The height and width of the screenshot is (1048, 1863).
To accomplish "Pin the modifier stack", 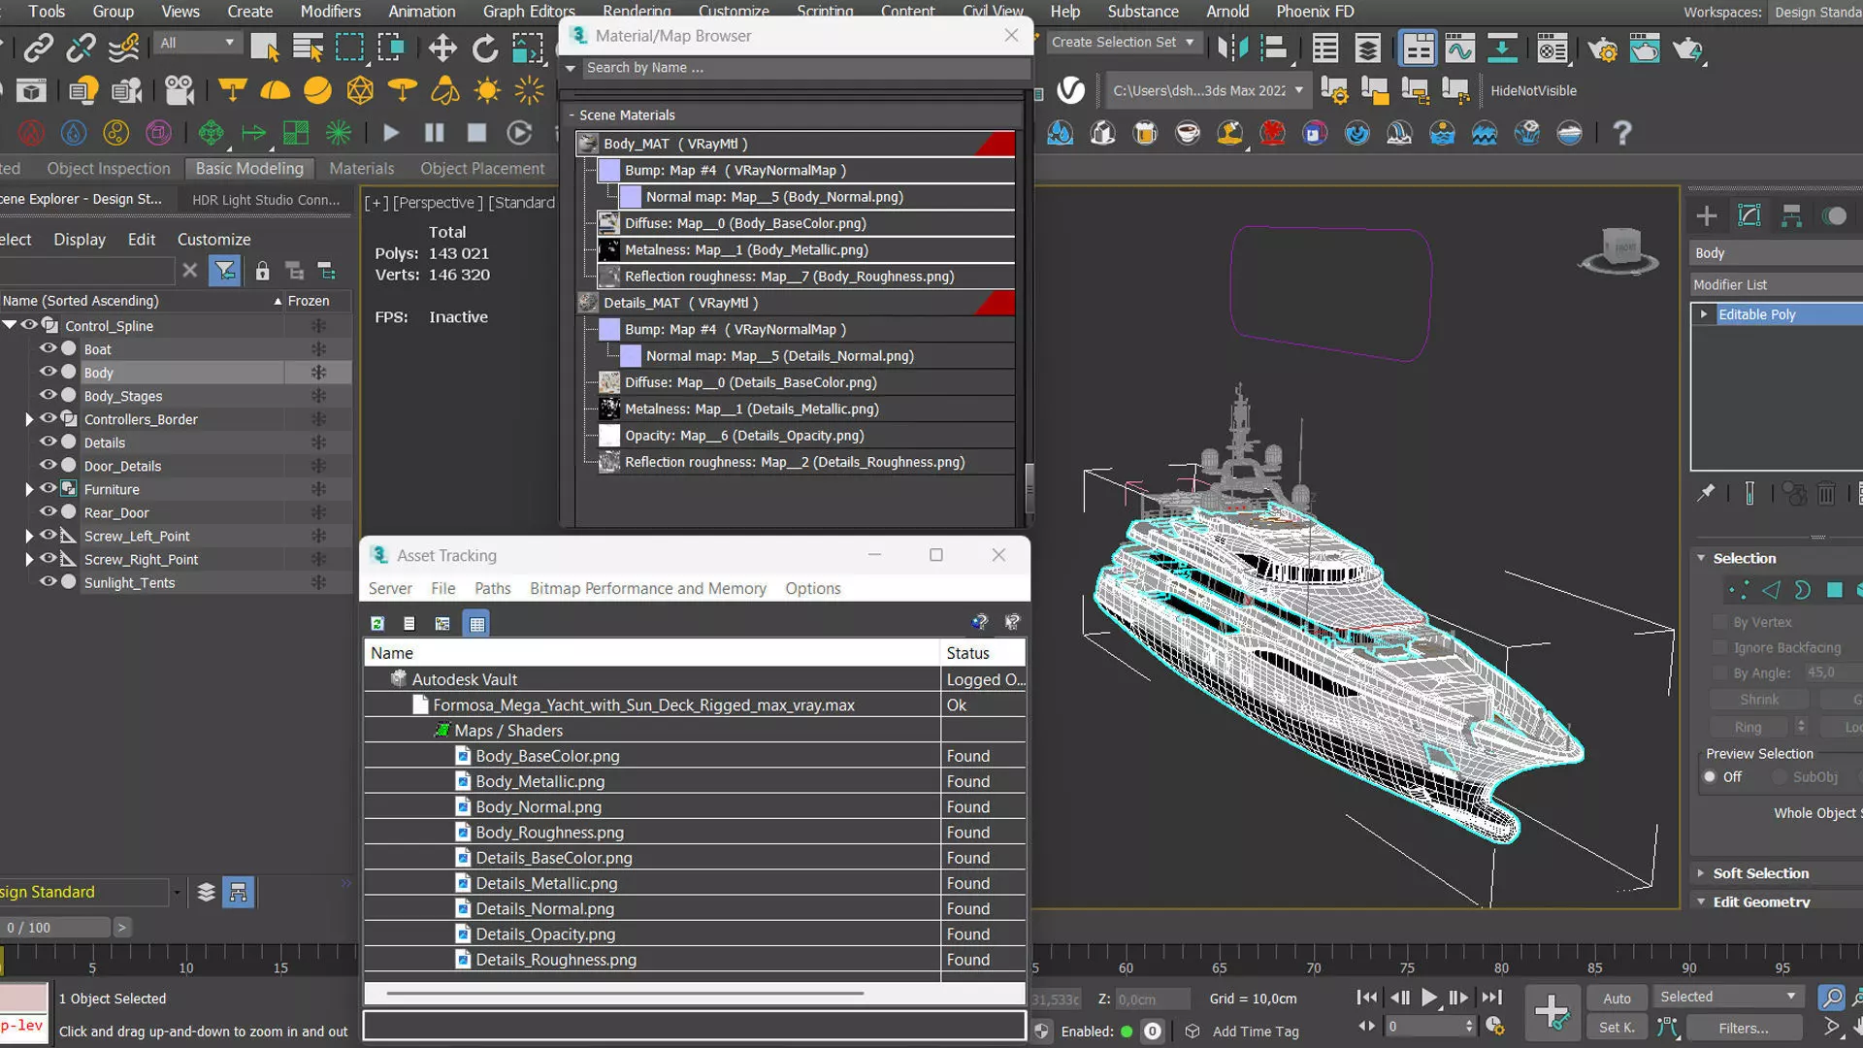I will (1705, 493).
